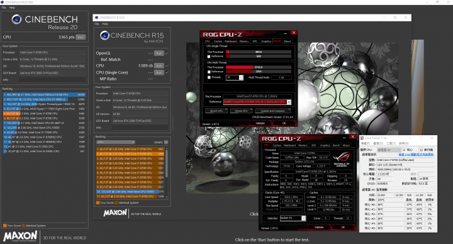Toggle the CPU test checkmark in R15
The image size is (453, 244).
[167, 65]
